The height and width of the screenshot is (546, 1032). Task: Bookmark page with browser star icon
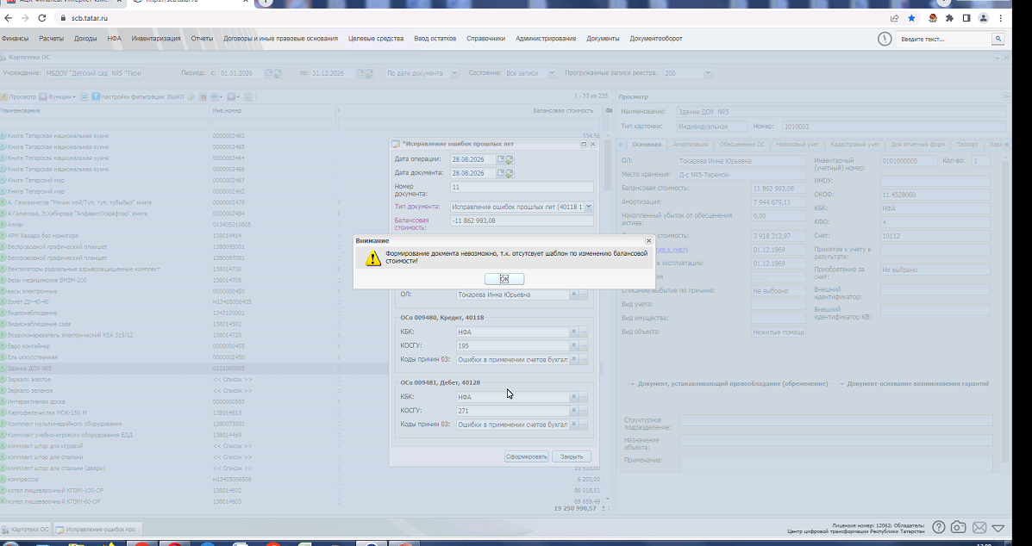coord(911,18)
